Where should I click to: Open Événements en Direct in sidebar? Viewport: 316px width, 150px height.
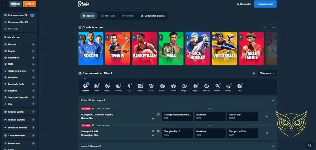tap(19, 15)
